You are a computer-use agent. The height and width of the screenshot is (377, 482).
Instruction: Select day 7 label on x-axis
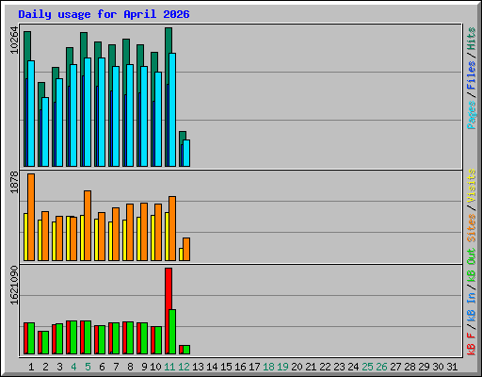click(x=116, y=367)
